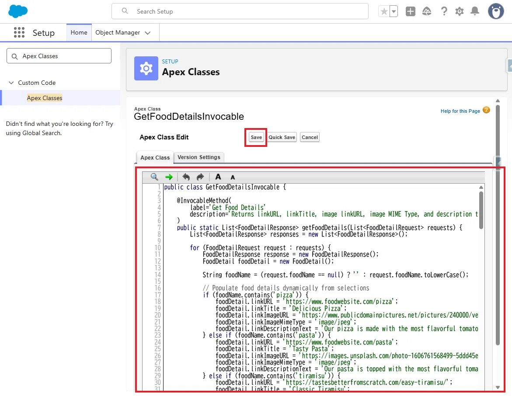Viewport: 512px width, 396px height.
Task: Click the page's vertical scrollbar thumb
Action: tap(498, 225)
